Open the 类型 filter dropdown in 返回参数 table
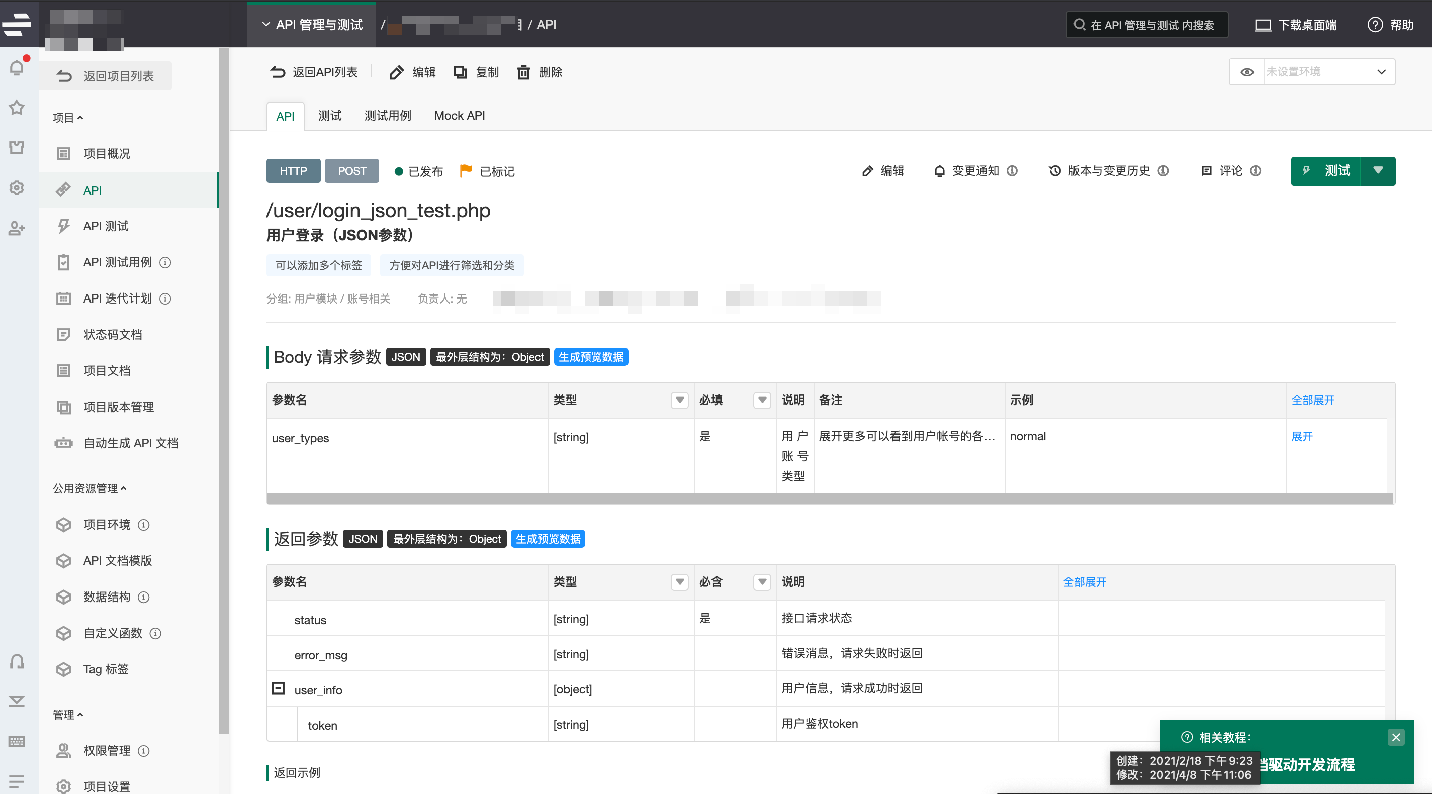The image size is (1432, 794). click(679, 582)
